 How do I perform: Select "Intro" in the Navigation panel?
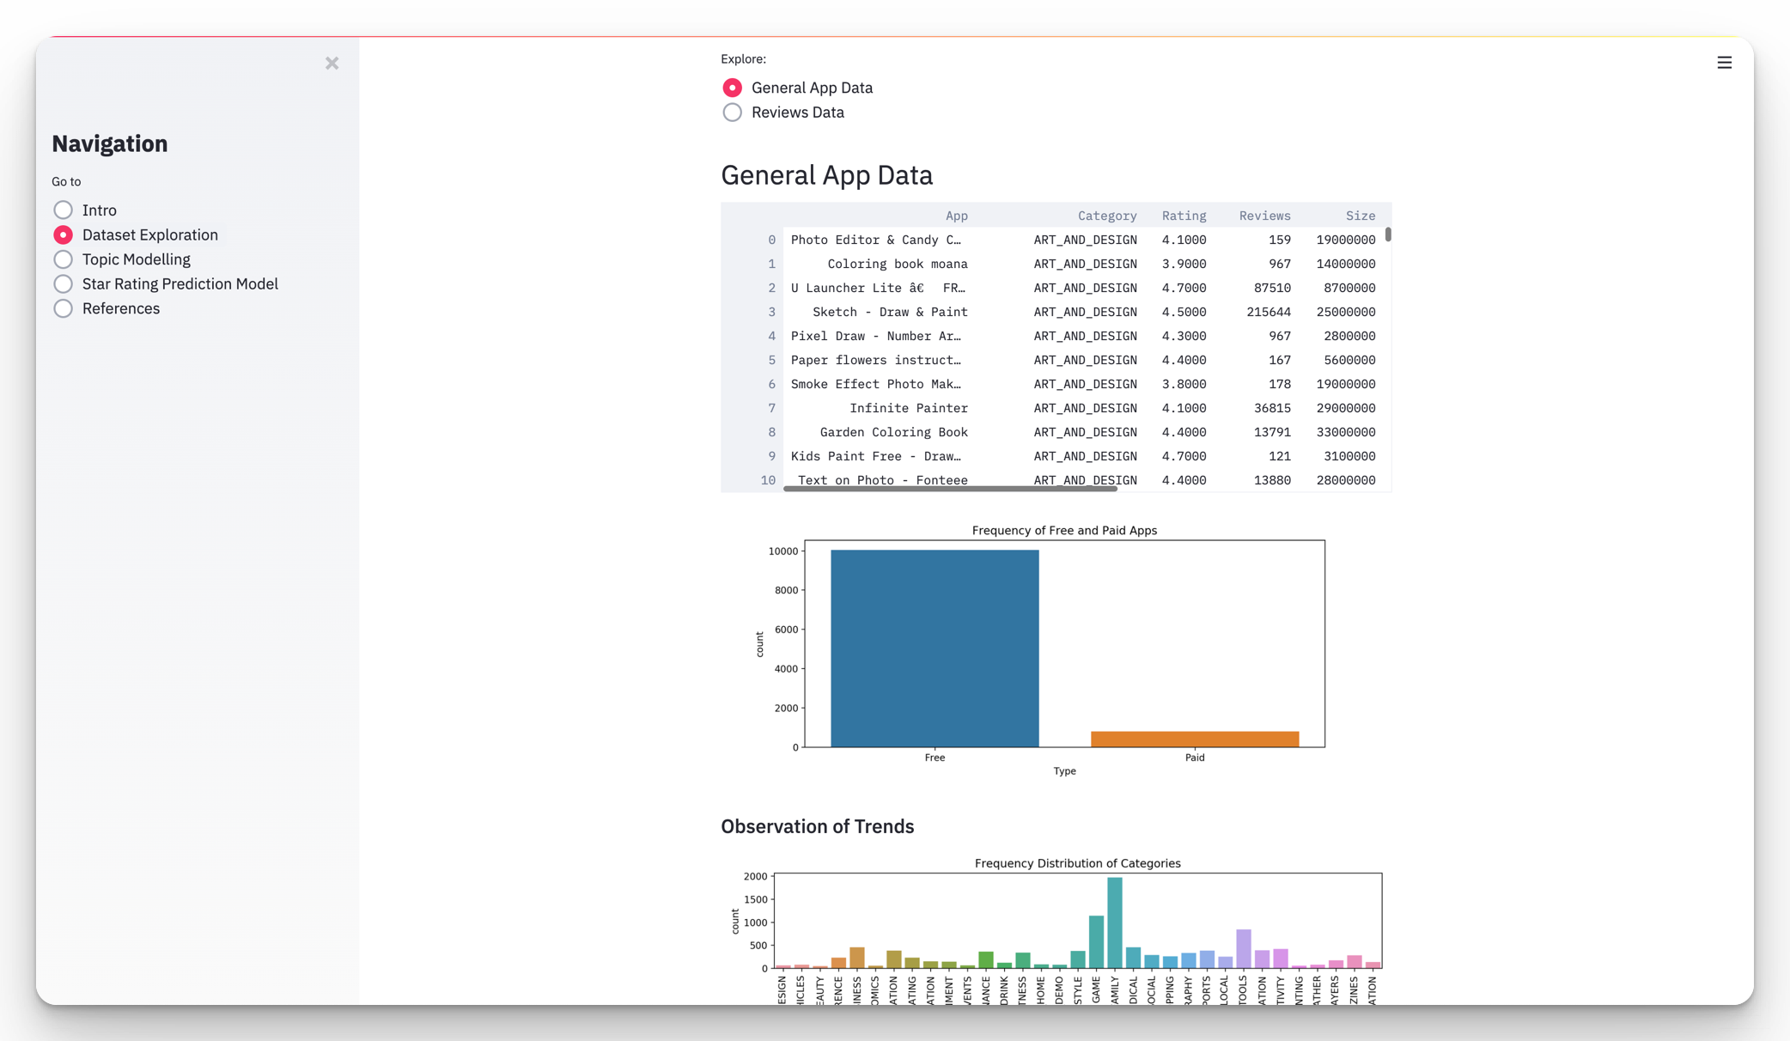63,210
